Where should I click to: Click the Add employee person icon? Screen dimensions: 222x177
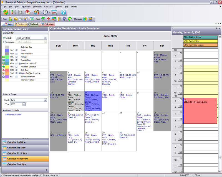tap(10, 19)
